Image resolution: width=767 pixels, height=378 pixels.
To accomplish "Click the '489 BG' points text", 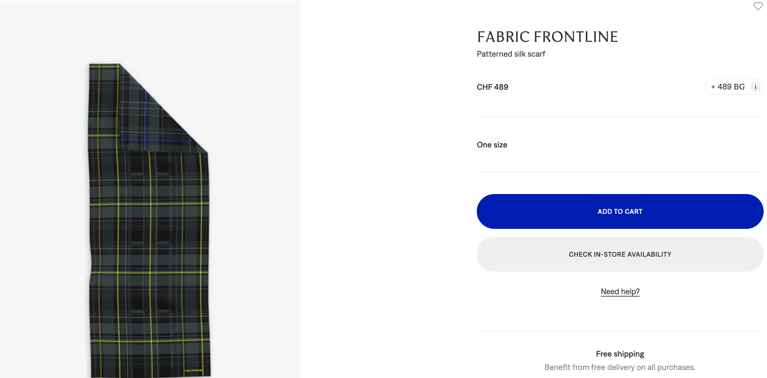I will pos(731,87).
